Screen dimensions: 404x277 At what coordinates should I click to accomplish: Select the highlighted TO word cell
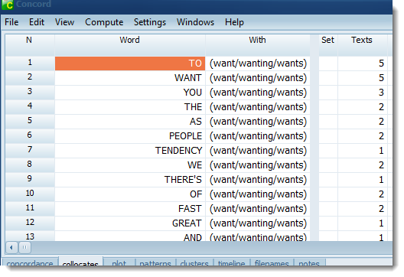pos(130,64)
